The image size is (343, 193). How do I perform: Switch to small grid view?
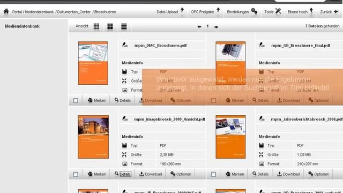point(96,26)
